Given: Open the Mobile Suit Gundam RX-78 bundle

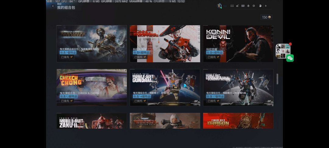Looking at the screenshot, I should coord(165,87).
